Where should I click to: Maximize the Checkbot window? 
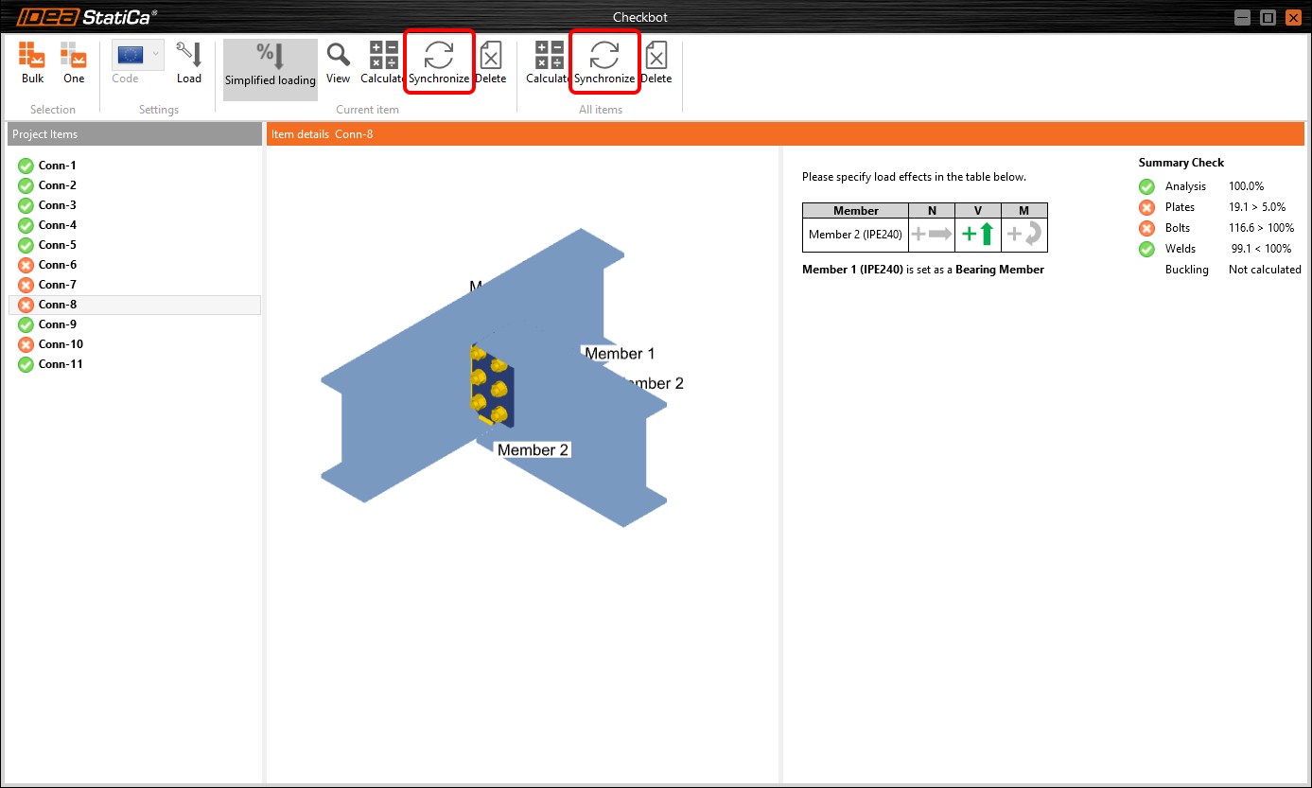pos(1268,18)
